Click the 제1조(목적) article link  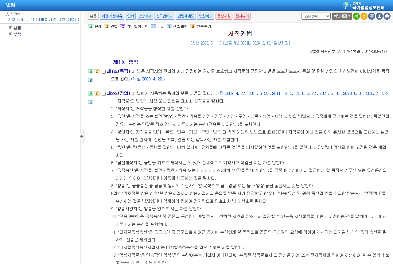coord(119,71)
